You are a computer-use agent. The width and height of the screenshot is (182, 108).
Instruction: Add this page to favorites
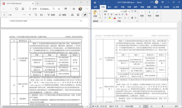coord(59,9)
